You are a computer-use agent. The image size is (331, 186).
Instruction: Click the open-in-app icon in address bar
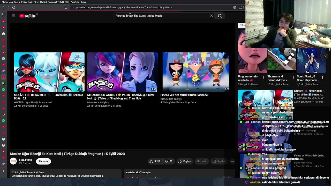tap(235, 7)
